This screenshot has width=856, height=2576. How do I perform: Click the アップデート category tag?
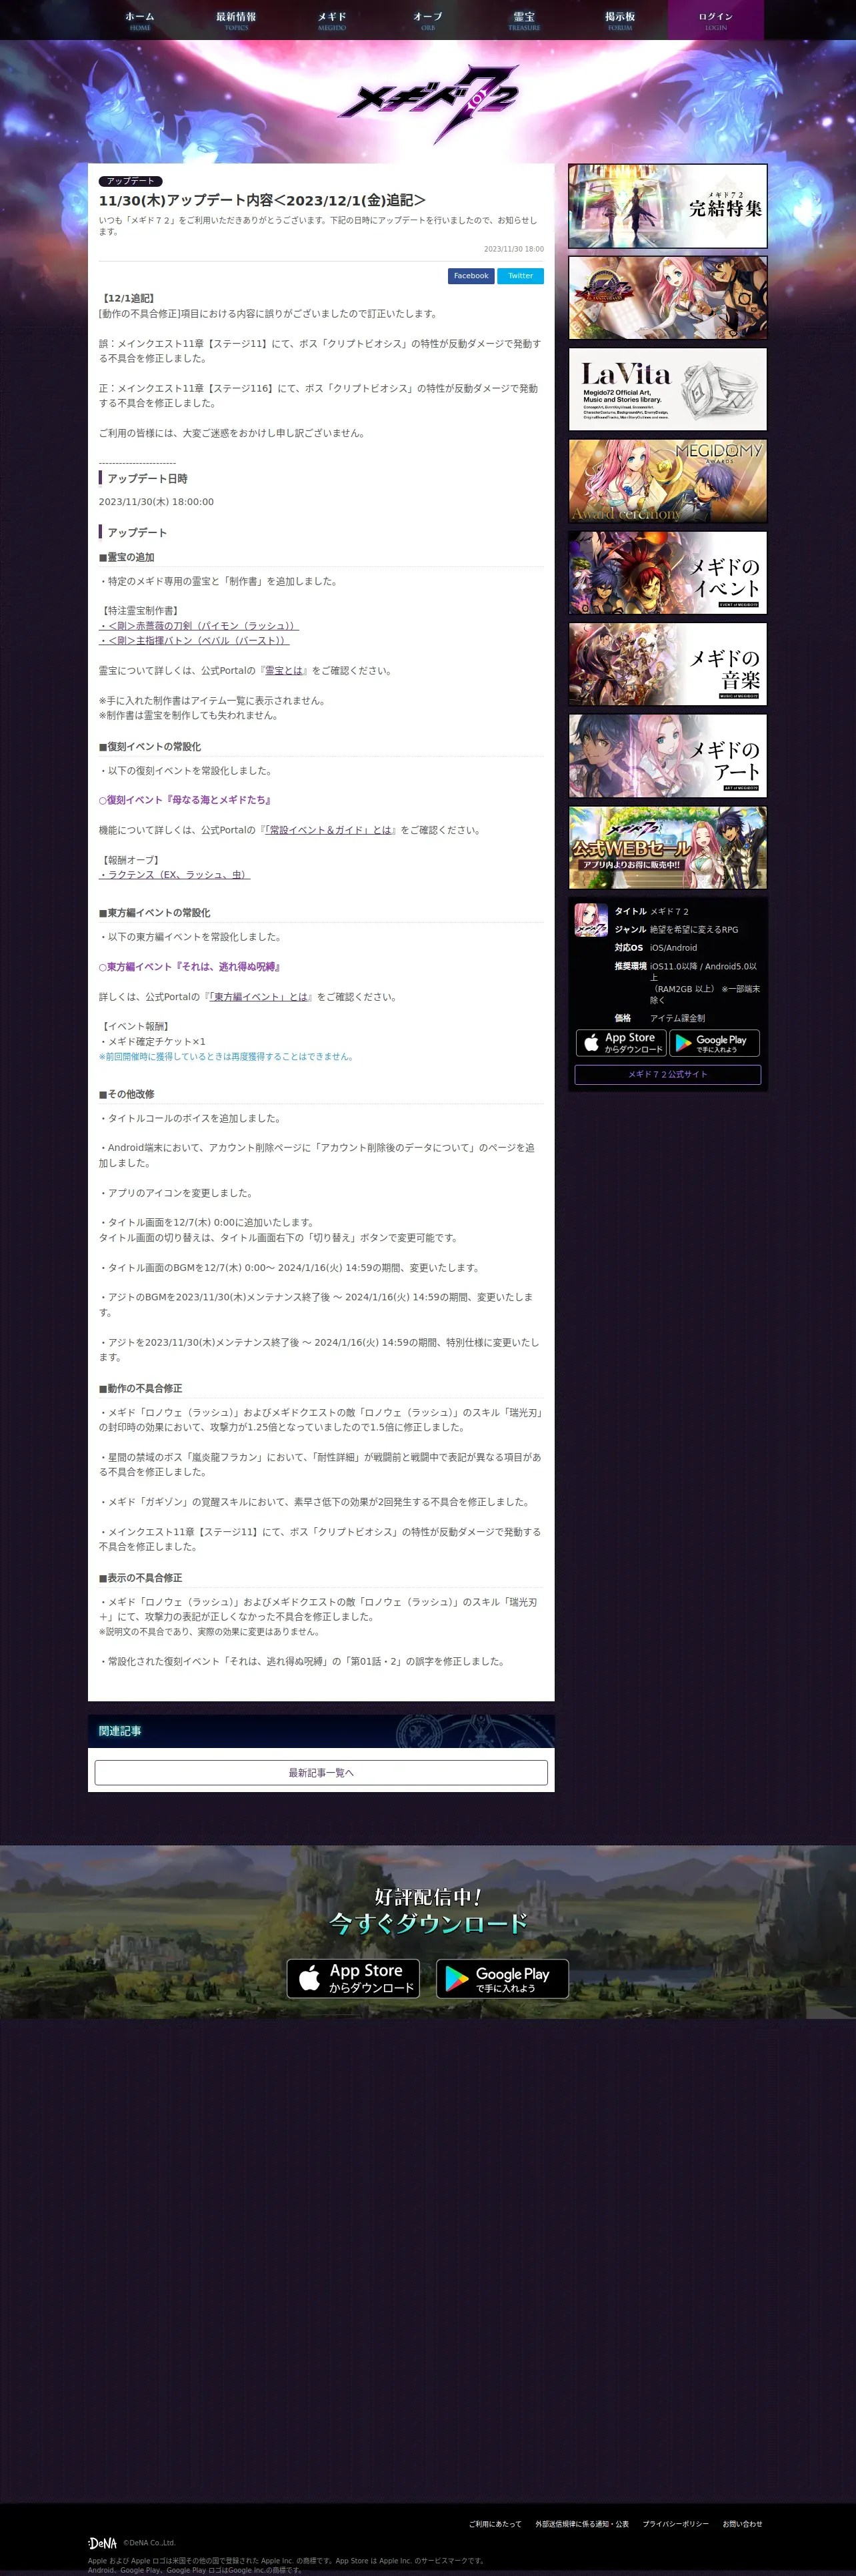tap(131, 181)
